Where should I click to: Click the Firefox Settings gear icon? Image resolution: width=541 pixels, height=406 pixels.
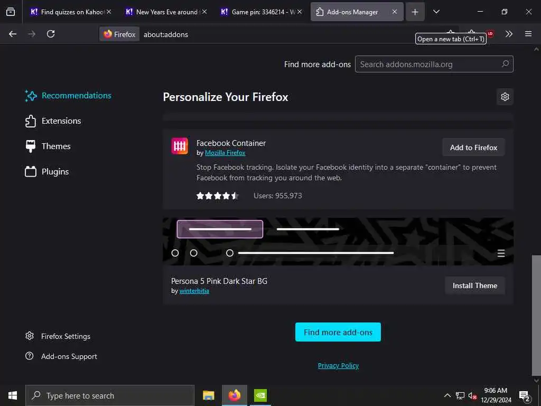[x=30, y=336]
